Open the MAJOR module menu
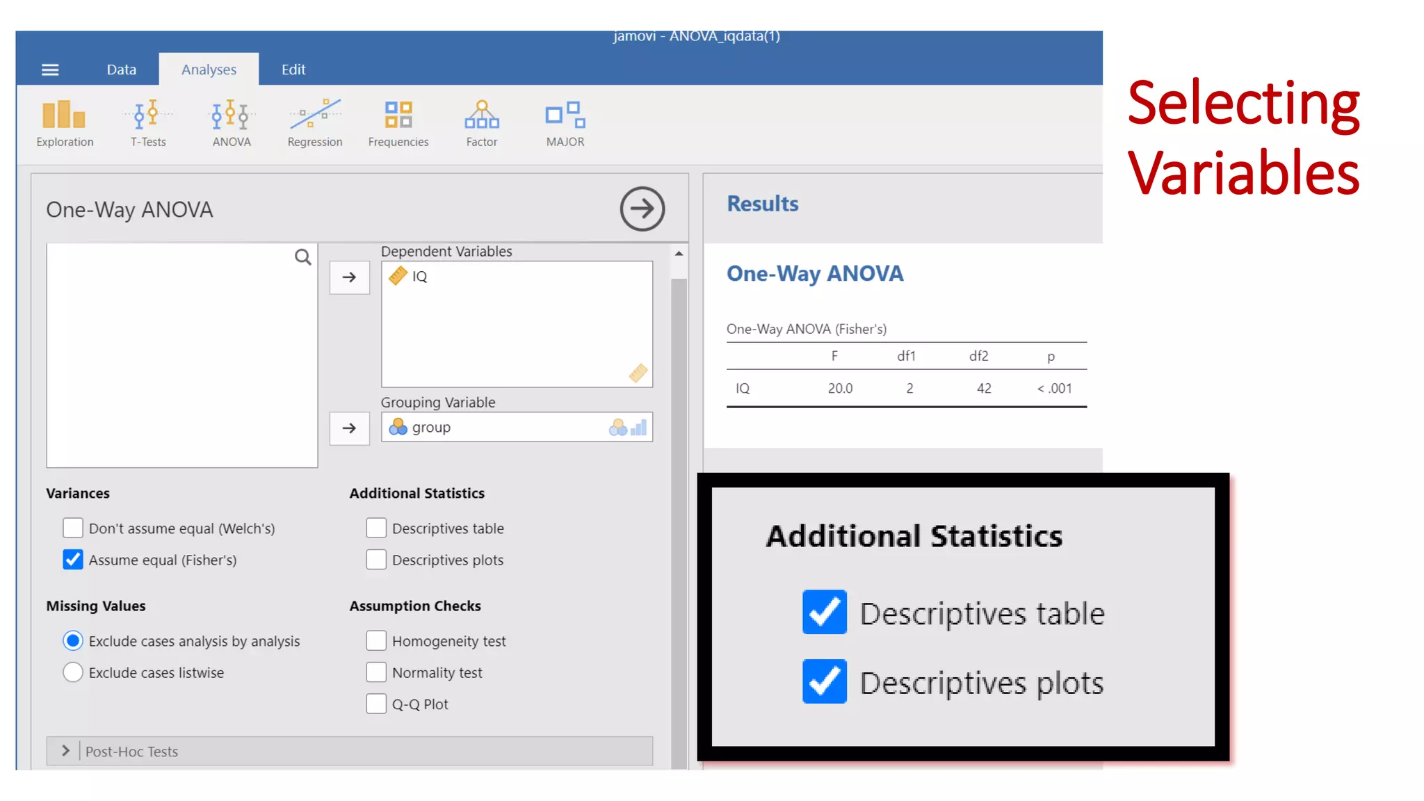Viewport: 1424px width, 801px height. [x=565, y=123]
